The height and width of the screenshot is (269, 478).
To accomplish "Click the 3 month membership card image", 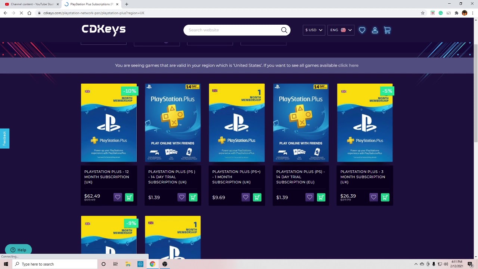I will (x=365, y=123).
